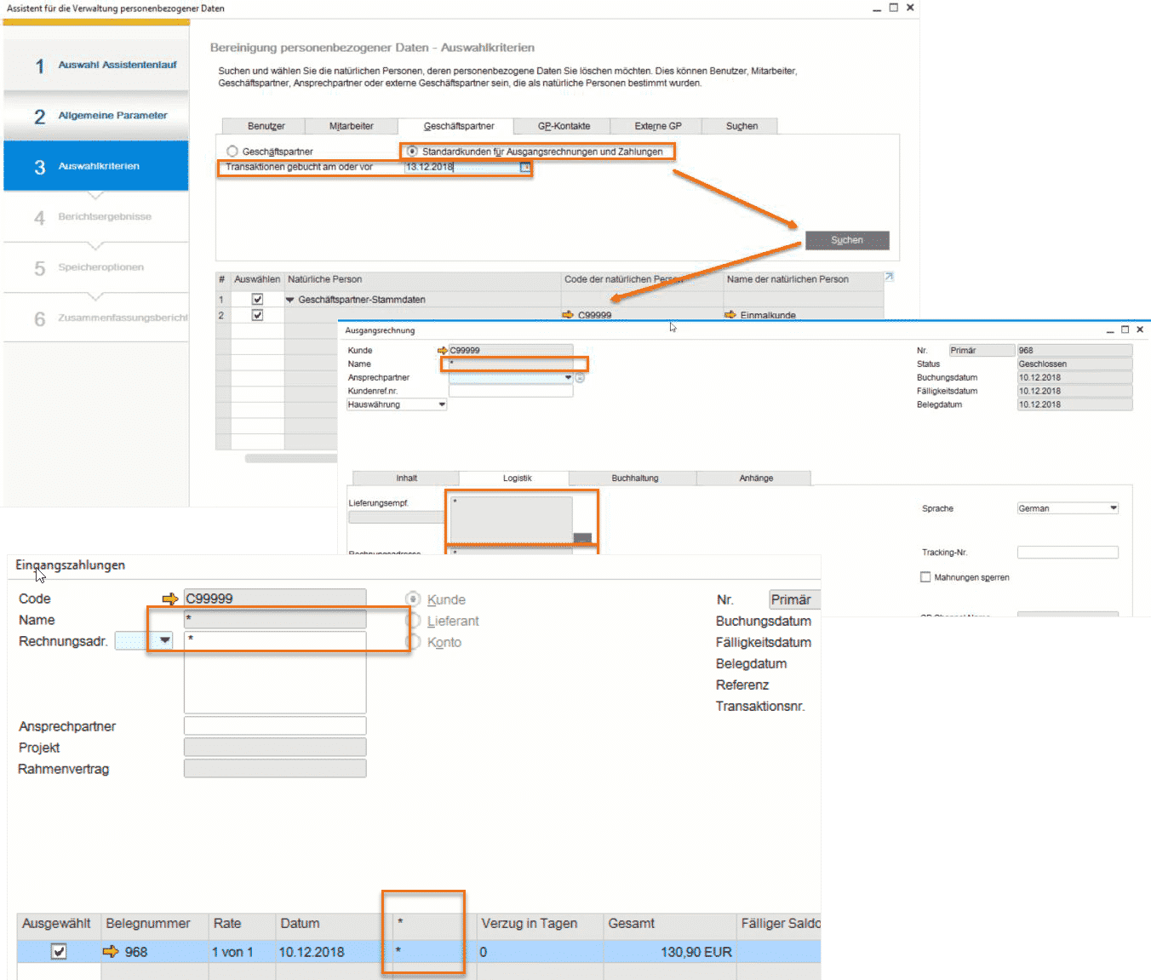The height and width of the screenshot is (980, 1151).
Task: Open the Rechnungsadr. dropdown arrow
Action: 165,640
